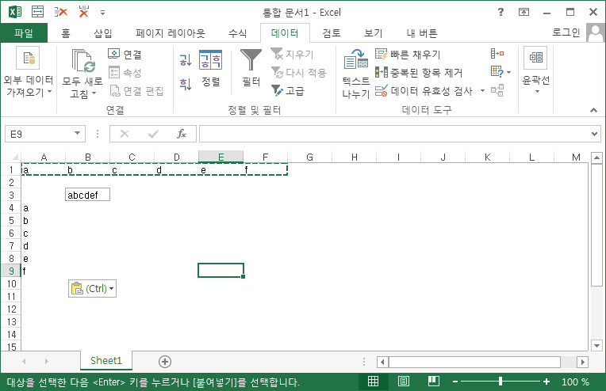Expand what-if analysis dropdown arrow
Image resolution: width=606 pixels, height=391 pixels.
click(x=509, y=73)
